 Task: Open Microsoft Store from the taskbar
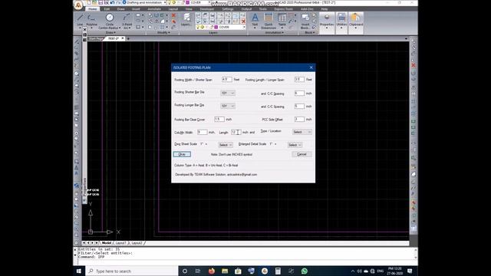tap(238, 271)
